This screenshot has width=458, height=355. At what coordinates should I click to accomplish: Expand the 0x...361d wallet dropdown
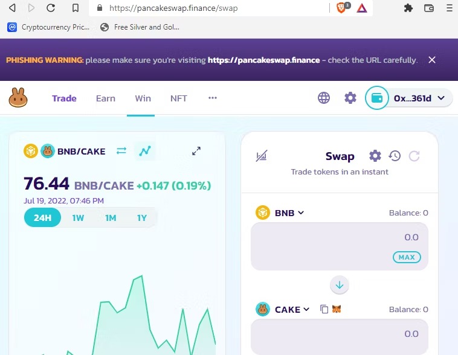[419, 98]
